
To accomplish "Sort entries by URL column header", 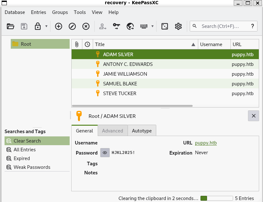I will click(245, 44).
